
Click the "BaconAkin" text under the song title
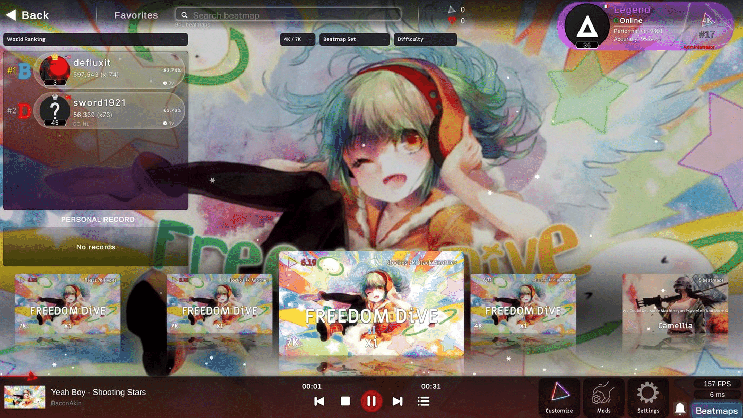pyautogui.click(x=66, y=403)
